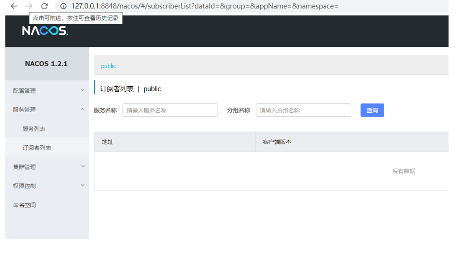The height and width of the screenshot is (262, 474).
Task: Focus the address bar showing 127.0.0.1:8848/nacos
Action: point(205,6)
